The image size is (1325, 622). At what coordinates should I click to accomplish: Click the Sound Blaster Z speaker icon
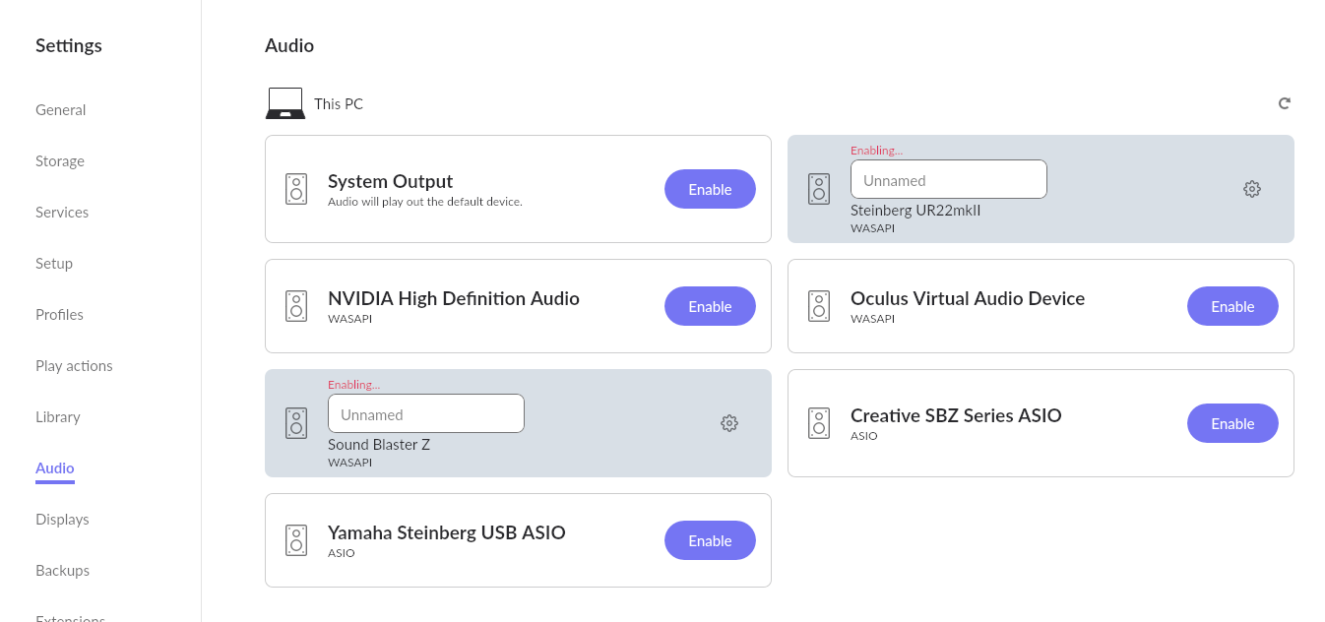tap(296, 423)
